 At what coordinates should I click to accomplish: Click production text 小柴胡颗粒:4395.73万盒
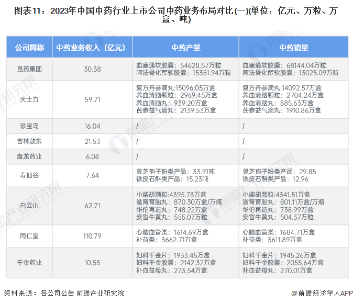[x=171, y=195]
